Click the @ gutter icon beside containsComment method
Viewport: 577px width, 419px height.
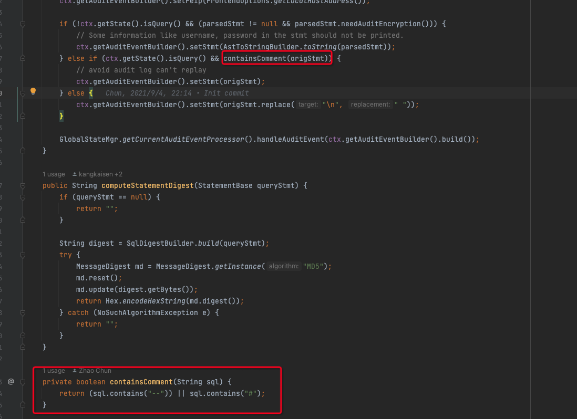pyautogui.click(x=11, y=382)
